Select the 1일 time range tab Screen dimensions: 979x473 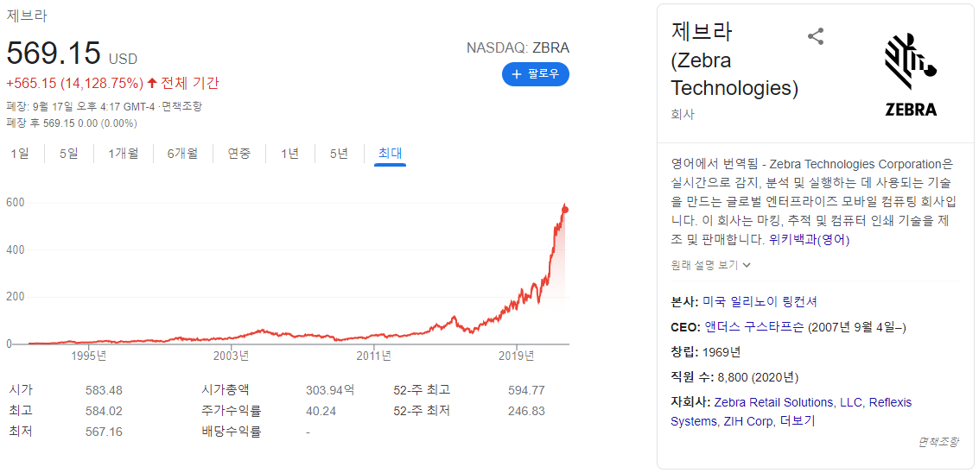coord(19,154)
